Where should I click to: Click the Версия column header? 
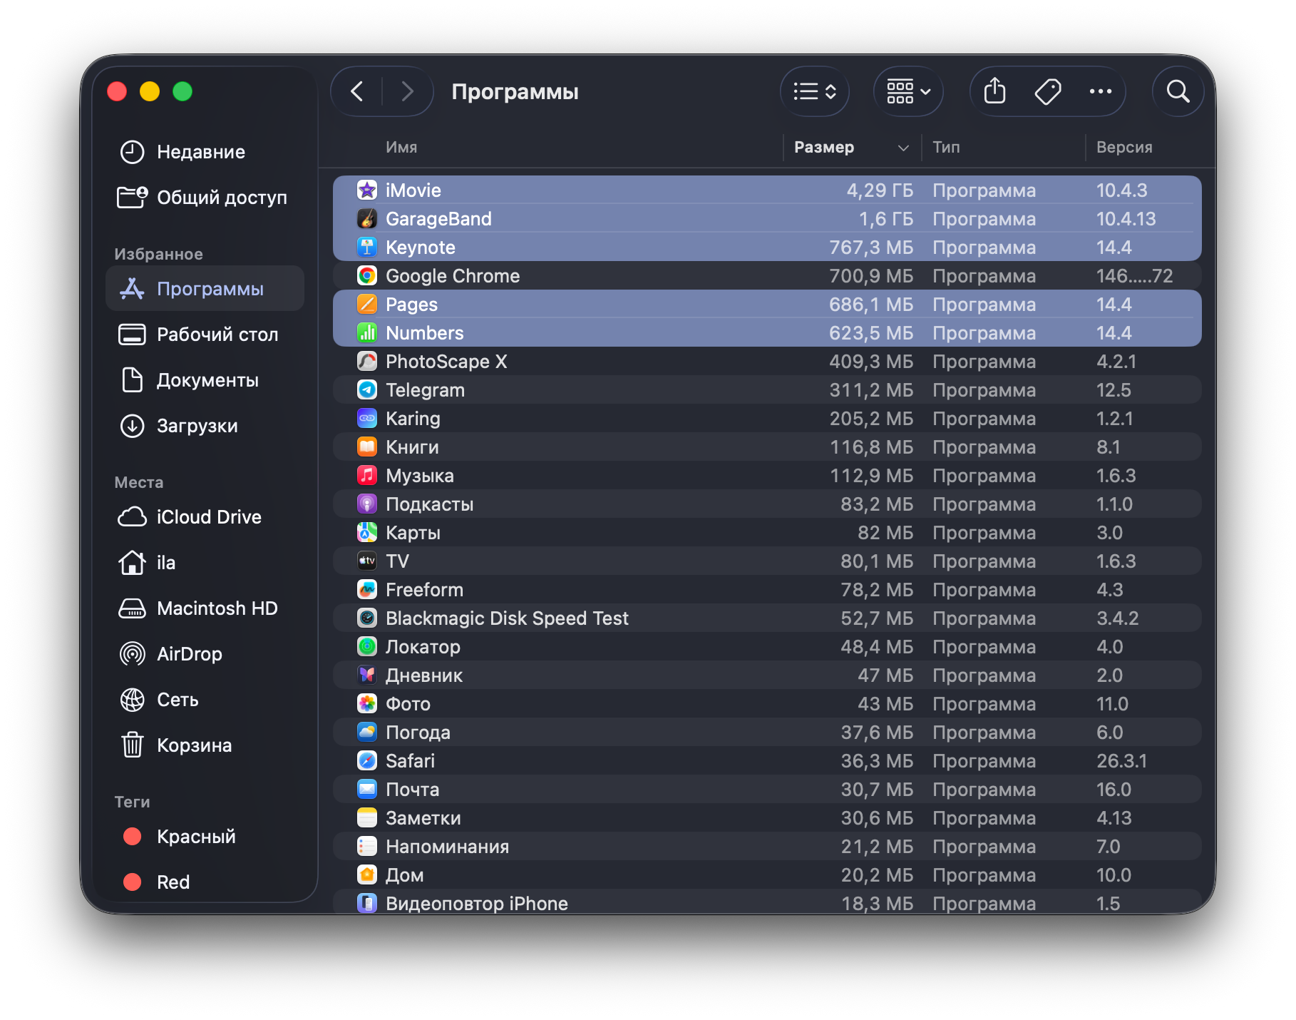click(x=1123, y=148)
